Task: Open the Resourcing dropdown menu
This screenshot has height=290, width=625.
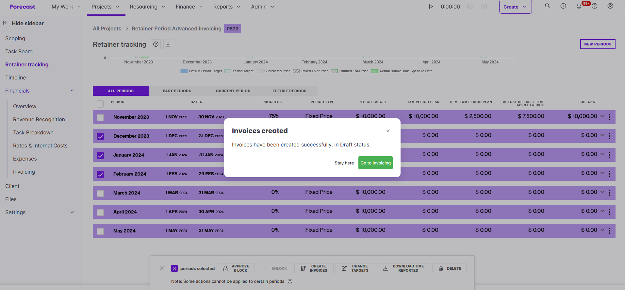Action: (x=148, y=7)
